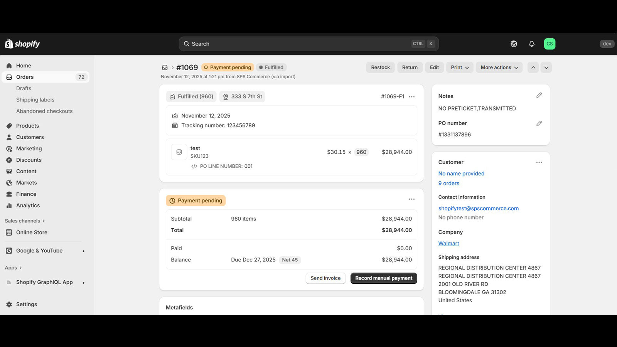Open Orders in the sidebar
Viewport: 617px width, 347px height.
click(x=25, y=77)
